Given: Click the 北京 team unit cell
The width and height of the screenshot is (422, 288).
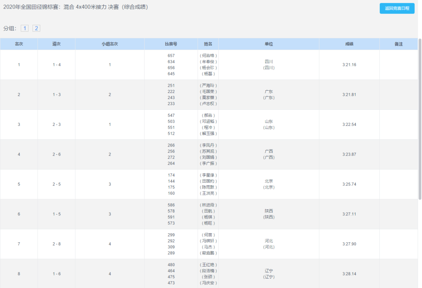Looking at the screenshot, I should 268,184.
